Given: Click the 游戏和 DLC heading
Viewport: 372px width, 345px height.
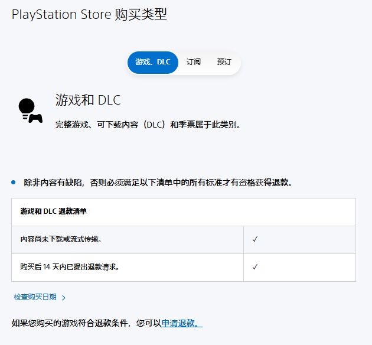Looking at the screenshot, I should click(88, 100).
